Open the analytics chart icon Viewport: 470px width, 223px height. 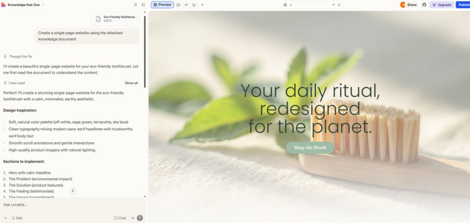pos(194,5)
